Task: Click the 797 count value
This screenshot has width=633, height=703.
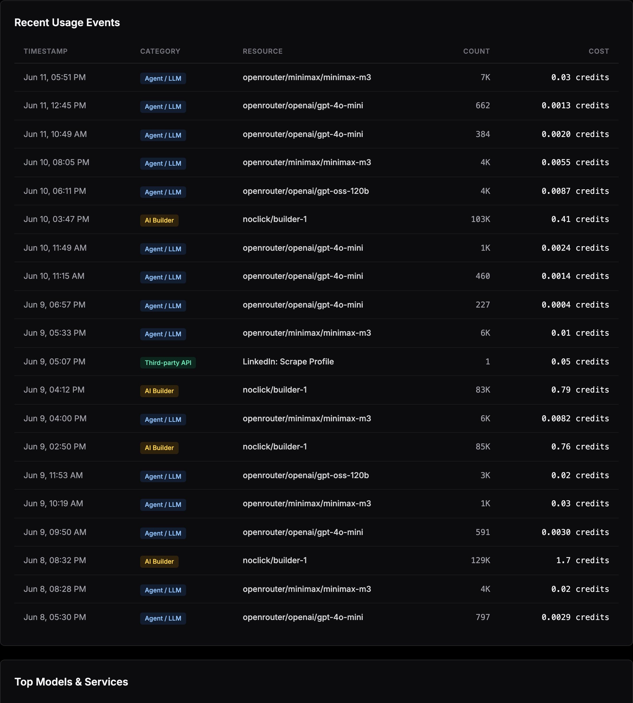Action: point(483,617)
